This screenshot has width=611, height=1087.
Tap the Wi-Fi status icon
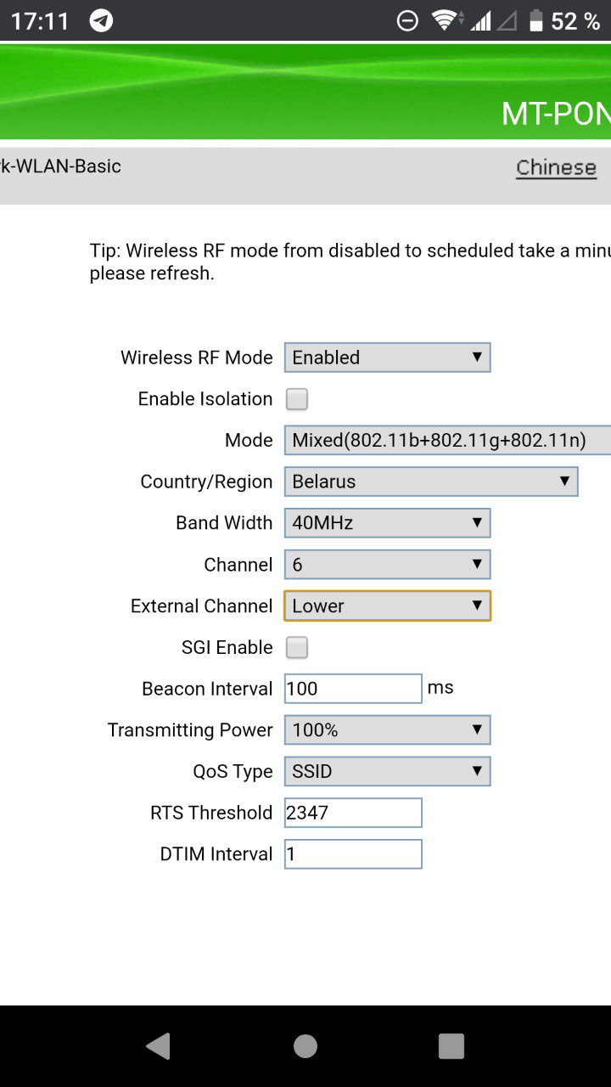[x=446, y=21]
